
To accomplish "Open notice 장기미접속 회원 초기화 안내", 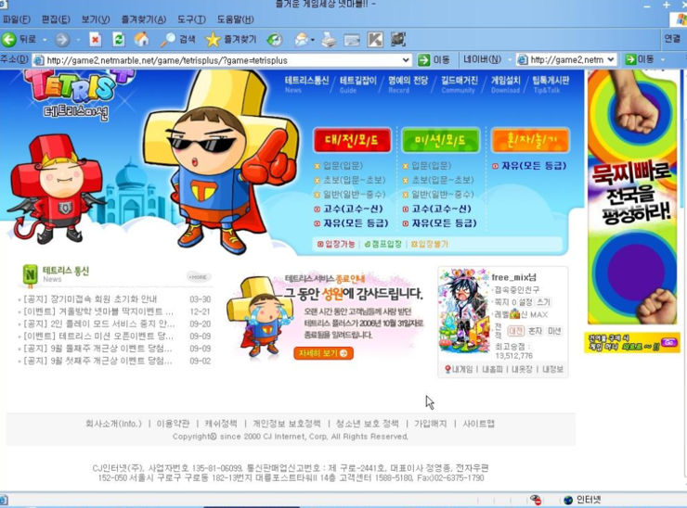I will (x=90, y=298).
